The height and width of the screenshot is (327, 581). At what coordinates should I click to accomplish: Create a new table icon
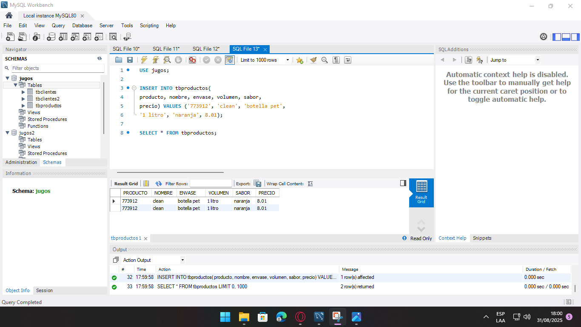[63, 37]
